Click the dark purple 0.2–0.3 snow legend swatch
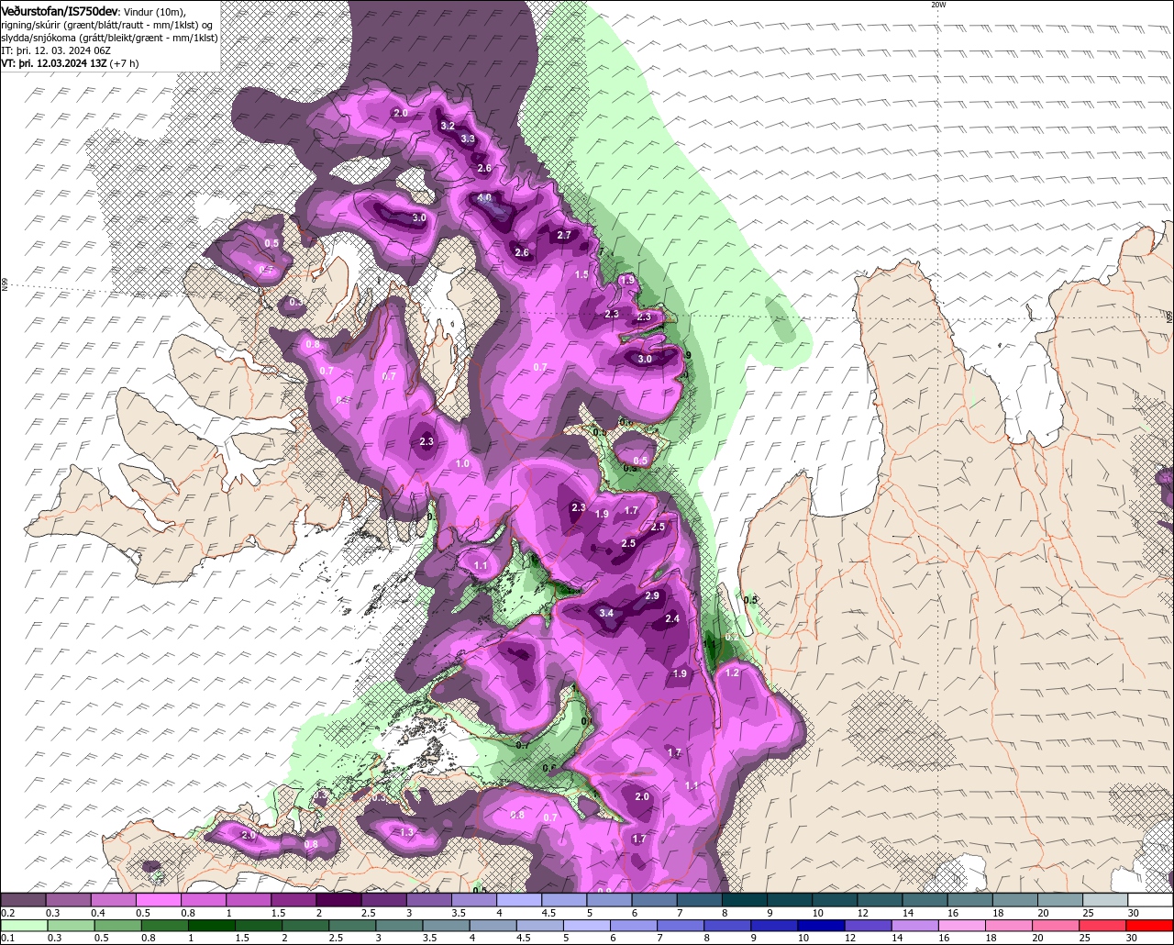 (x=23, y=900)
